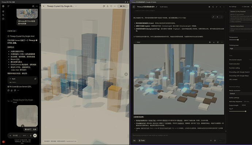Screen dimensions: 252x145
Task: Share prompt icon in AI Studio header
Action: point(213,7)
